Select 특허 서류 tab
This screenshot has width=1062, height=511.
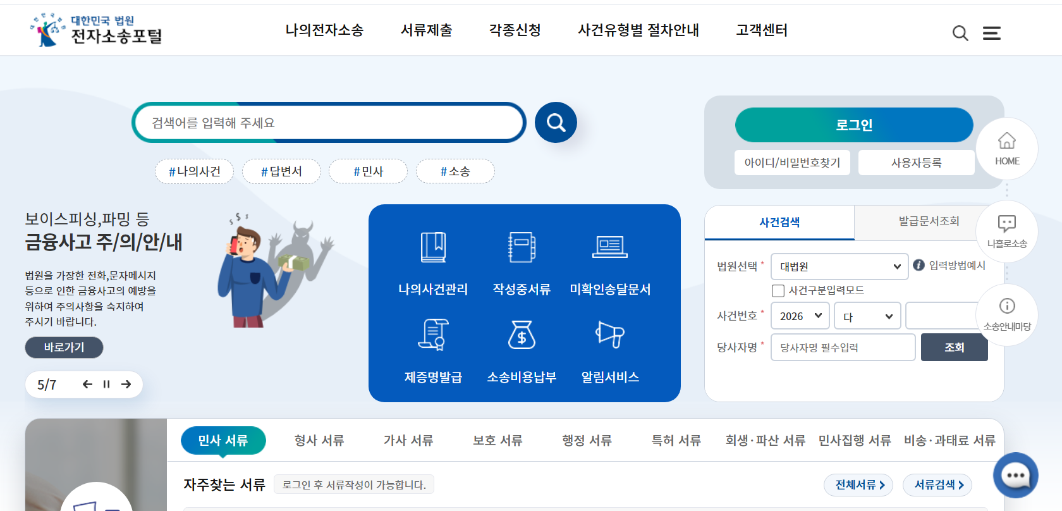point(676,440)
